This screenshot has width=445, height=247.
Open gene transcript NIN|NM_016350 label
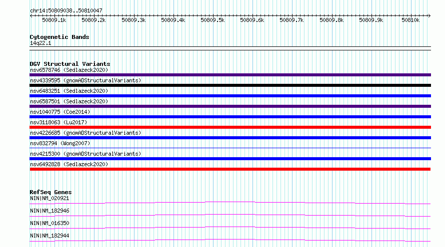[49, 223]
